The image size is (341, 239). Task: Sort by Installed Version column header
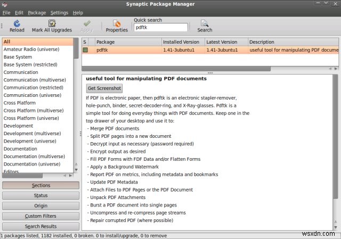tap(183, 42)
